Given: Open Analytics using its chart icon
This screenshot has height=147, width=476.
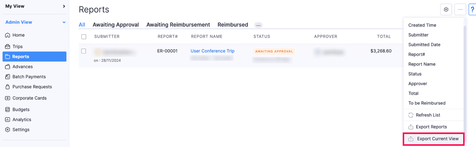Looking at the screenshot, I should pos(8,120).
